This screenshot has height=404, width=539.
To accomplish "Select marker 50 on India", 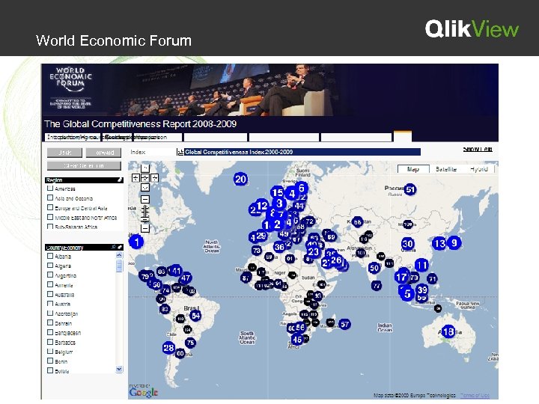I will tap(374, 268).
